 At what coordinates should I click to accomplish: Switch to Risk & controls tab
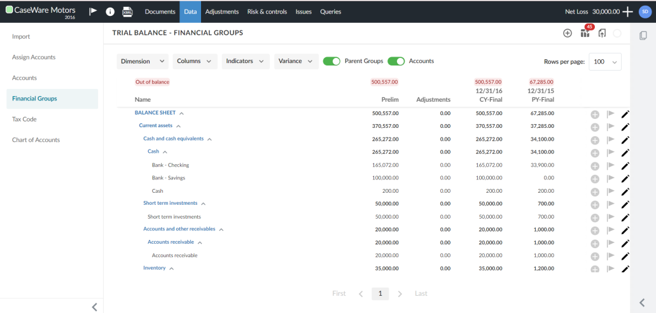point(267,11)
